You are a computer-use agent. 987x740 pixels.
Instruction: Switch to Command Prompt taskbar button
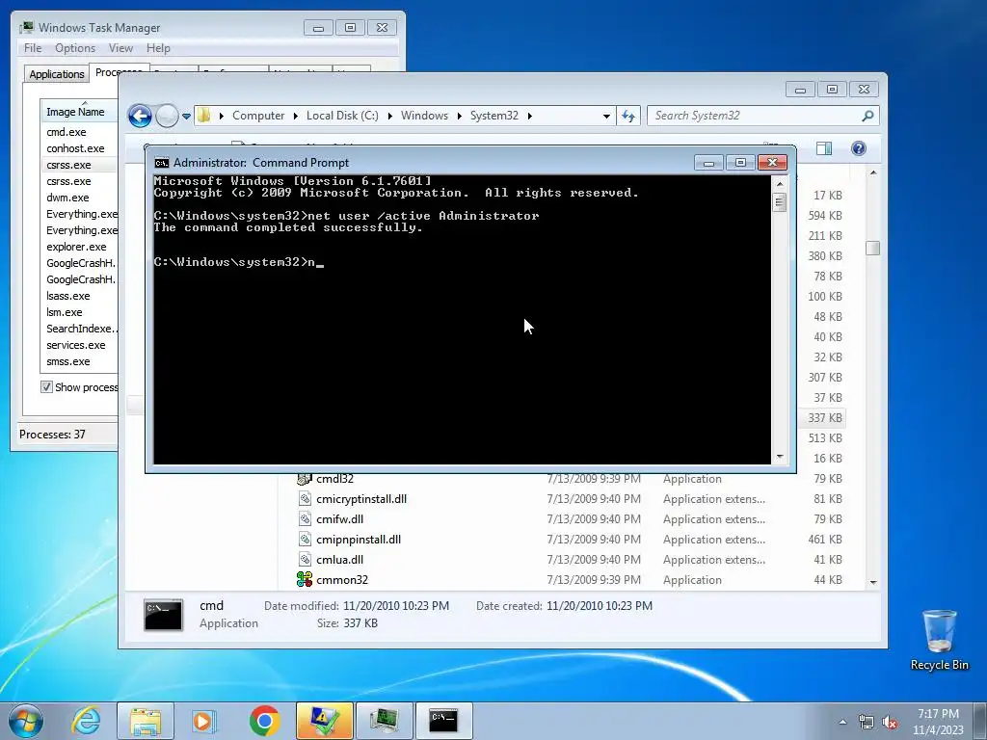443,721
